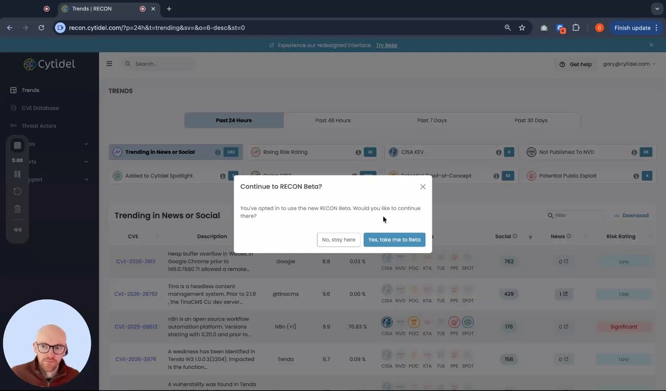Click the info icon on CISA KEV
Screen dimensions: 666x391
pyautogui.click(x=499, y=153)
